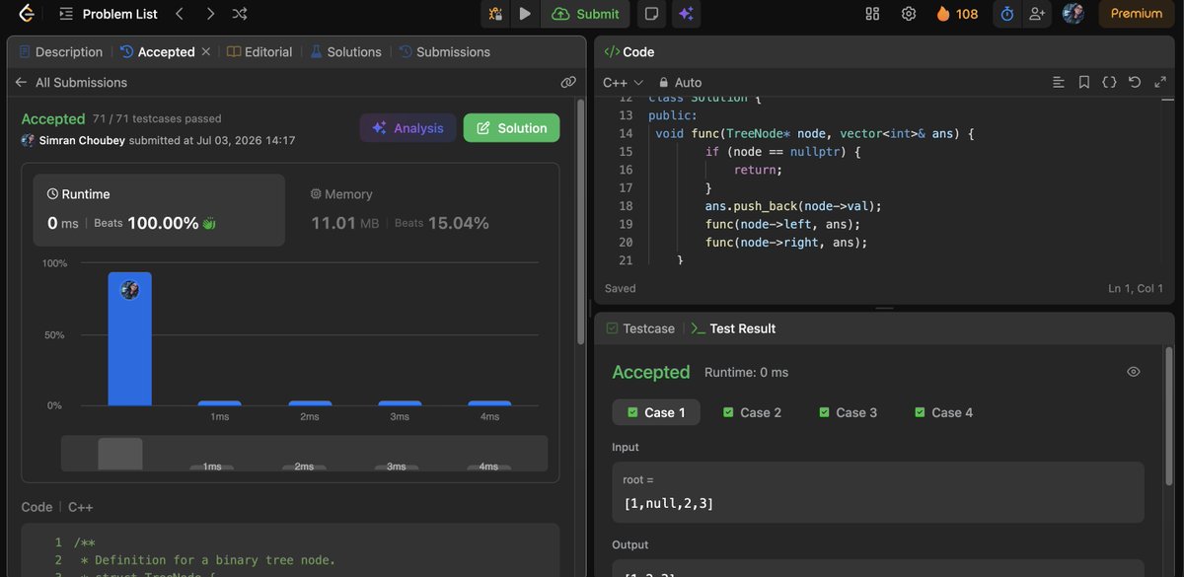Click the root input field value
This screenshot has width=1184, height=577.
coord(668,504)
